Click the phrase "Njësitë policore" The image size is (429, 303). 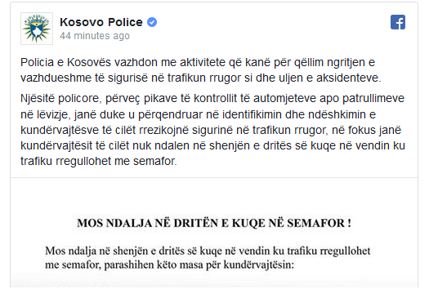click(61, 99)
